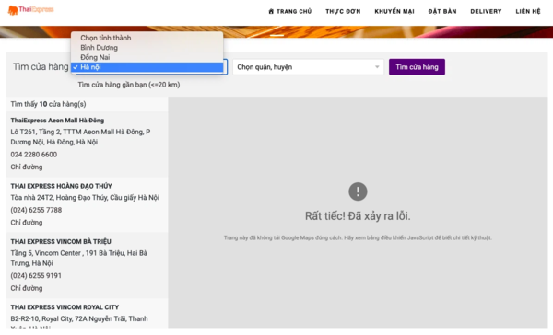Open the 'Chọn quận, huyện' district dropdown
Screen dimensions: 553x335
(x=308, y=67)
